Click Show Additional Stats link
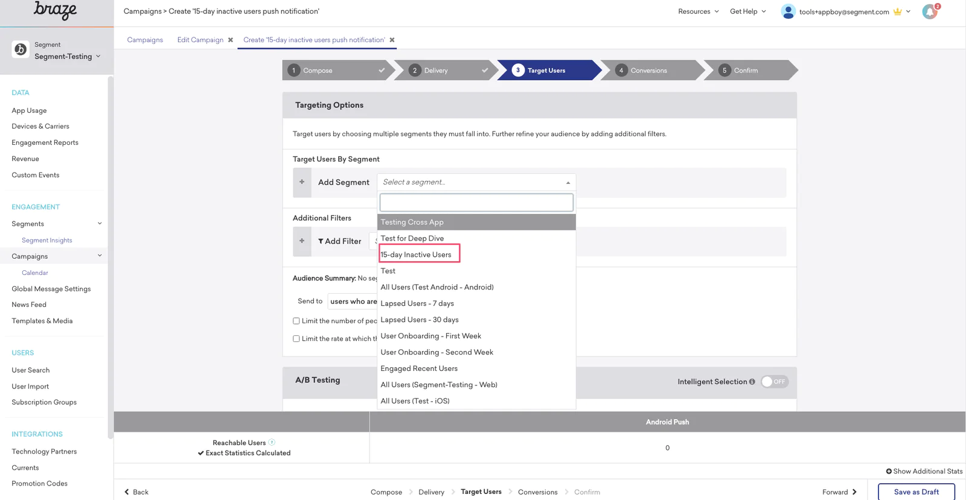This screenshot has height=500, width=966. point(924,471)
